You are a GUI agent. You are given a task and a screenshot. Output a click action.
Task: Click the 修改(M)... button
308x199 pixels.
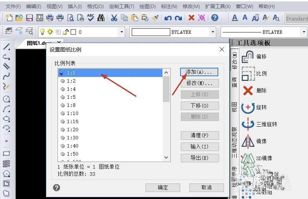(x=200, y=83)
